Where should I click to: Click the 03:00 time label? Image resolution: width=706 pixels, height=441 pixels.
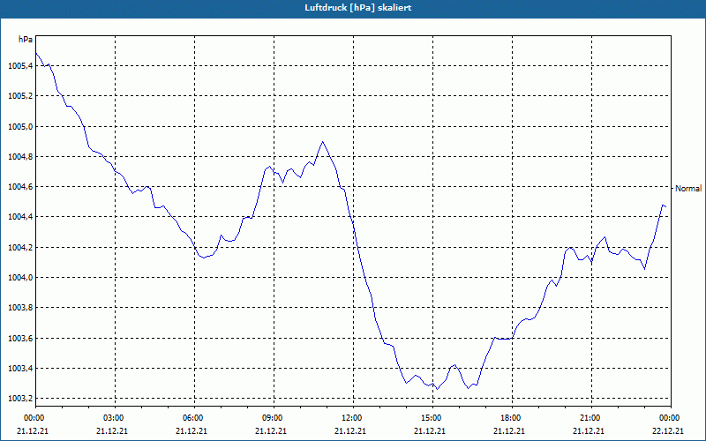point(115,418)
